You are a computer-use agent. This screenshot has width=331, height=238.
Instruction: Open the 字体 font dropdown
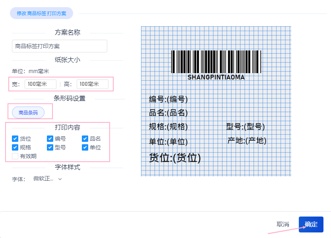point(48,179)
